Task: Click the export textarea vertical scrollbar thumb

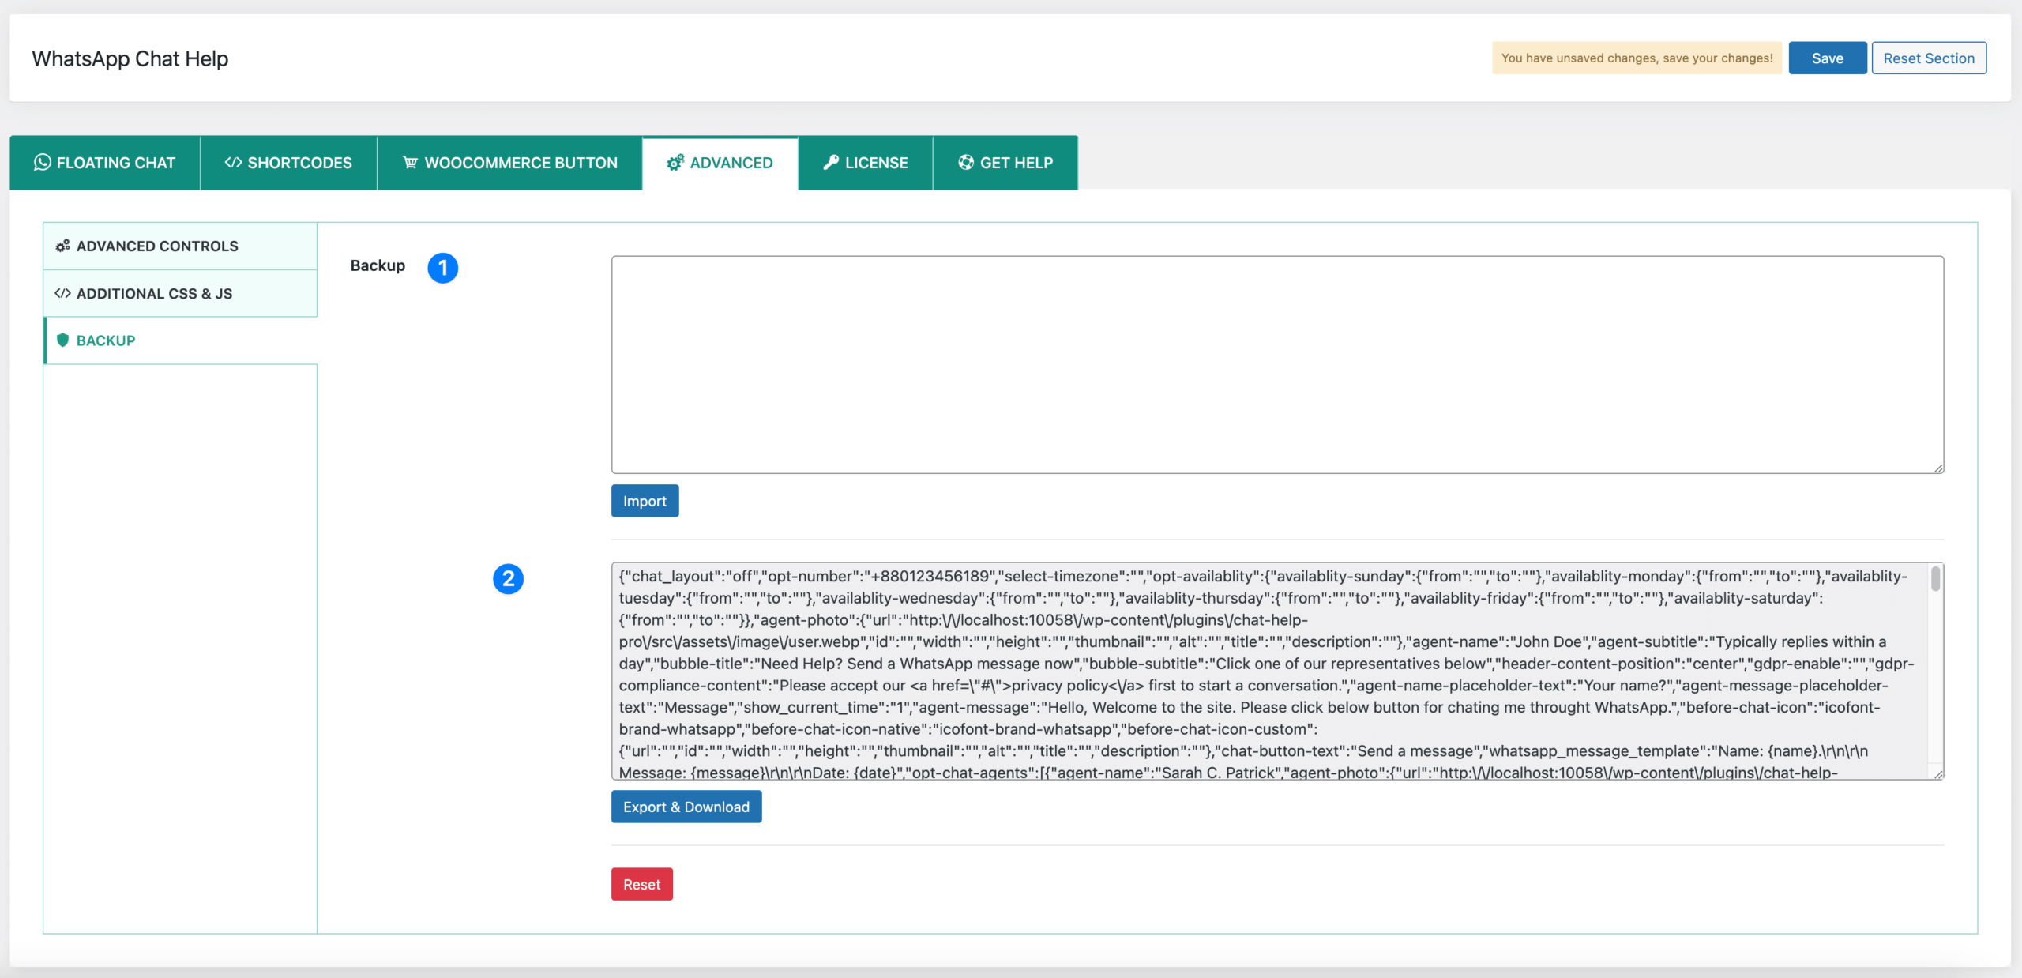Action: pos(1935,578)
